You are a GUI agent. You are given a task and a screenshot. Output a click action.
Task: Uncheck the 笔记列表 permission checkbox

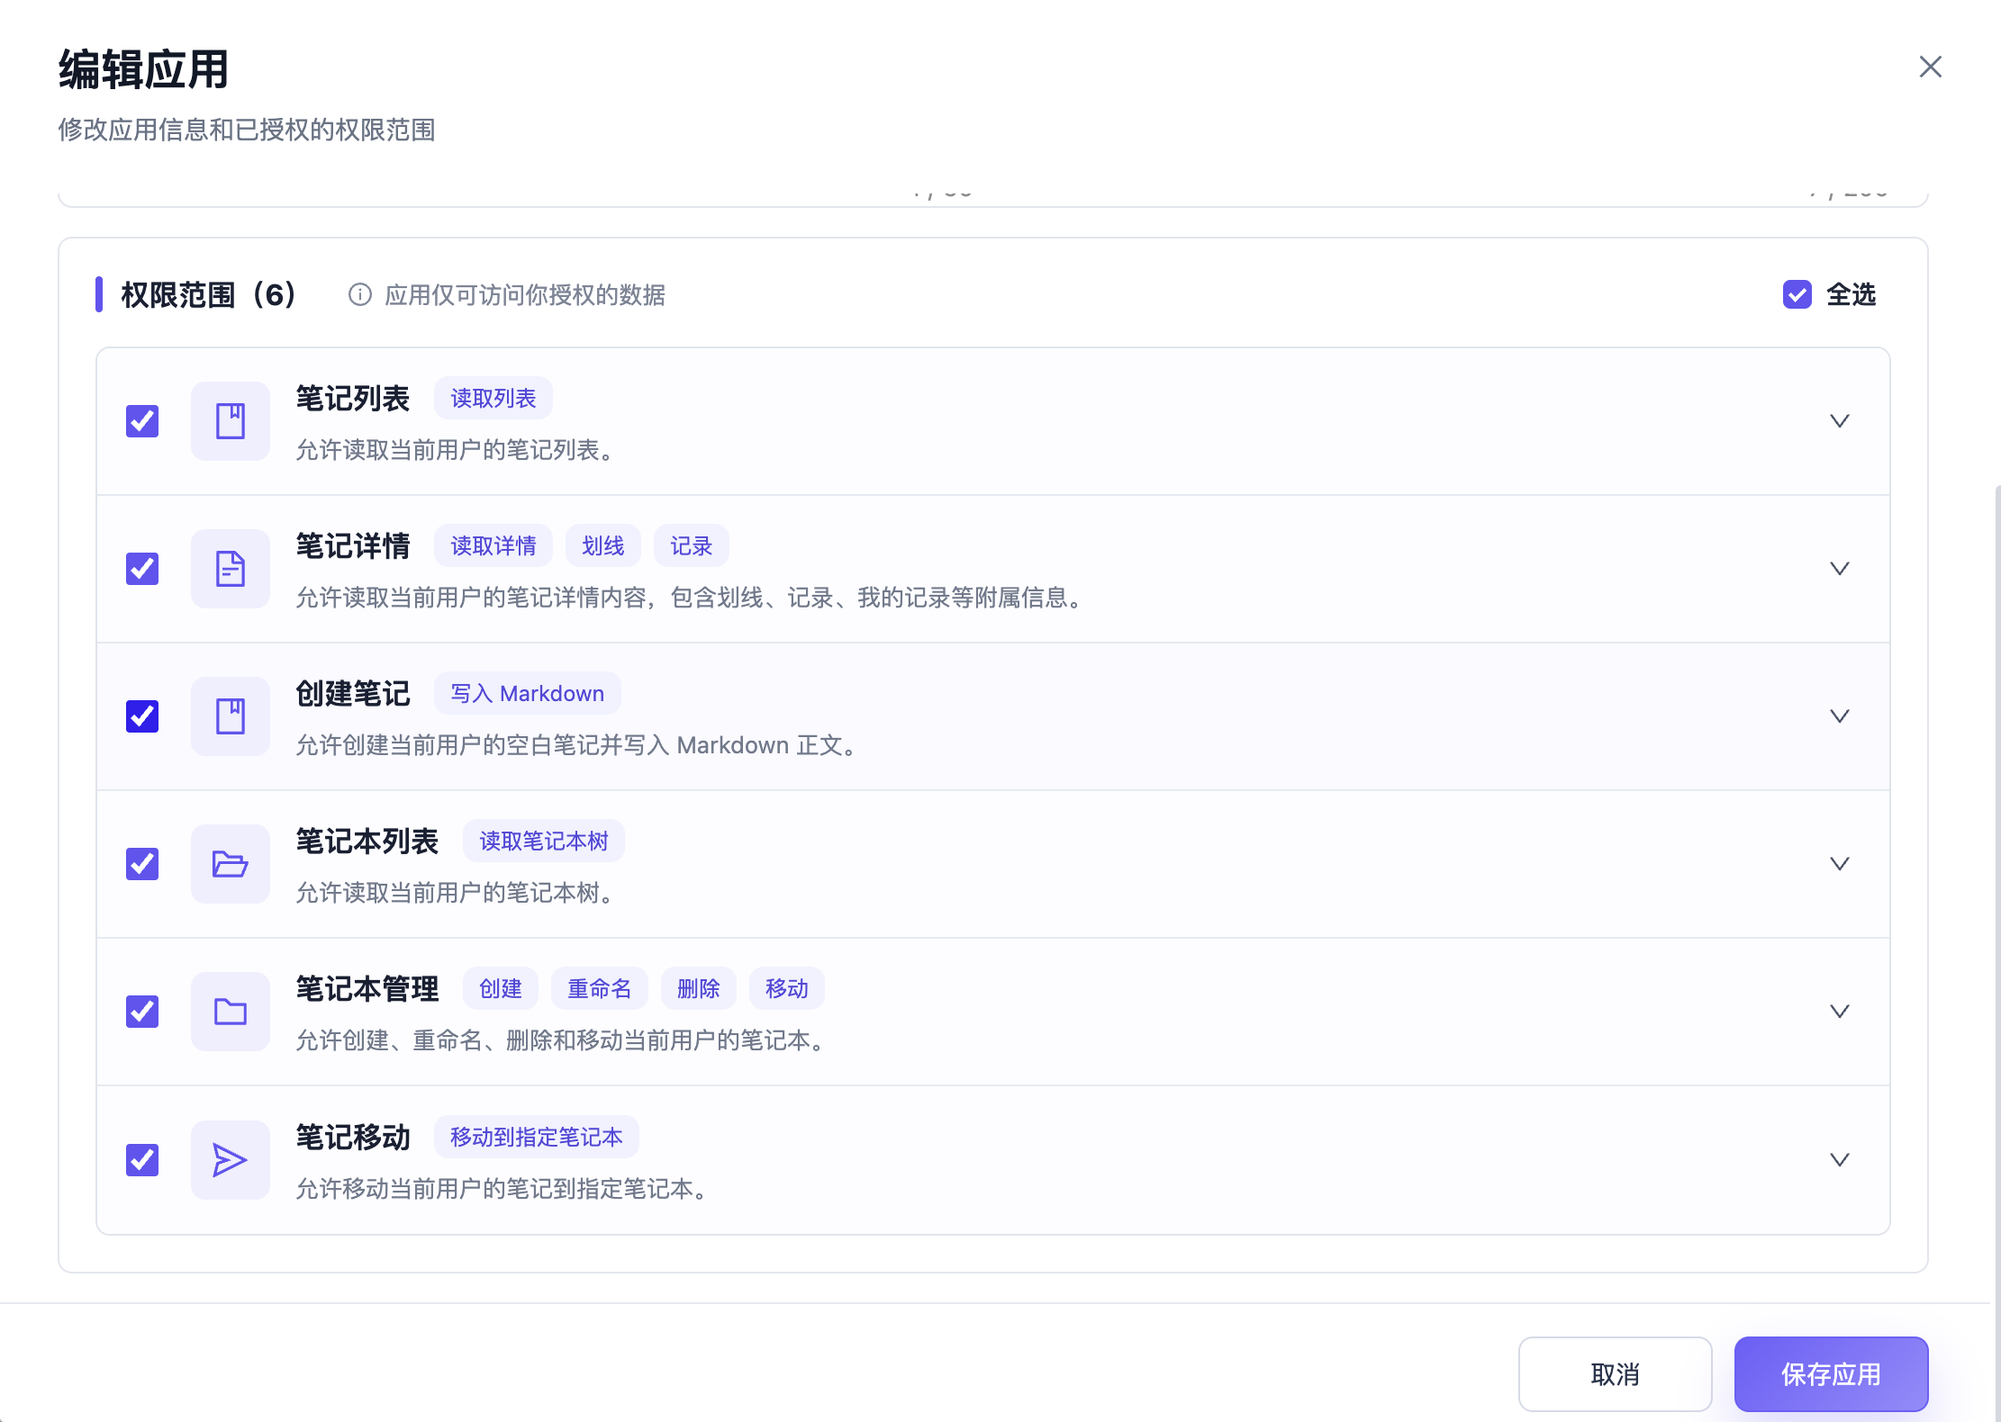coord(142,421)
